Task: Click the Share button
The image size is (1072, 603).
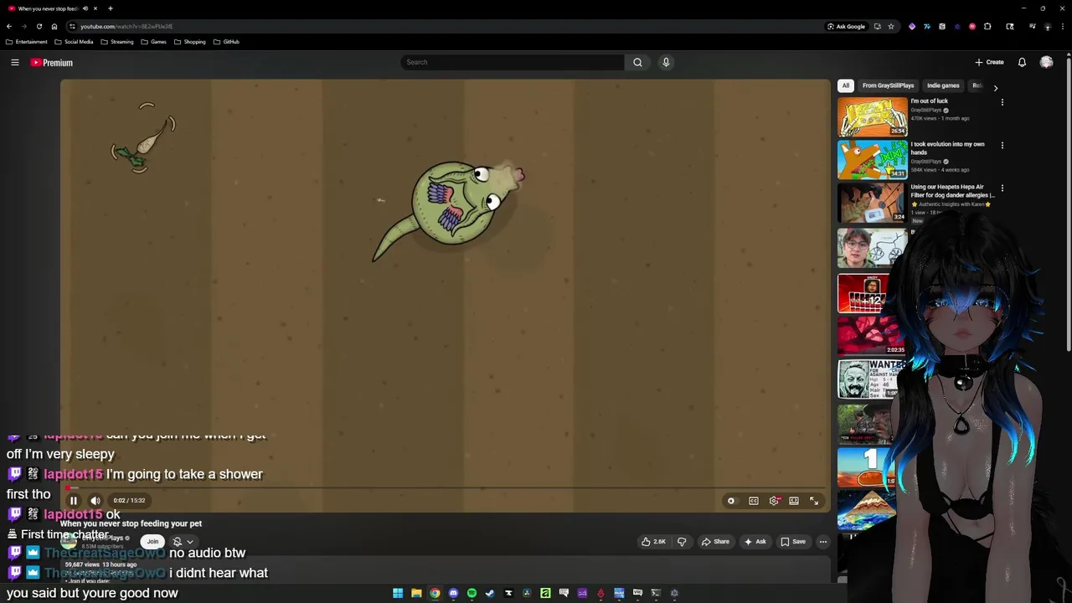Action: [715, 542]
